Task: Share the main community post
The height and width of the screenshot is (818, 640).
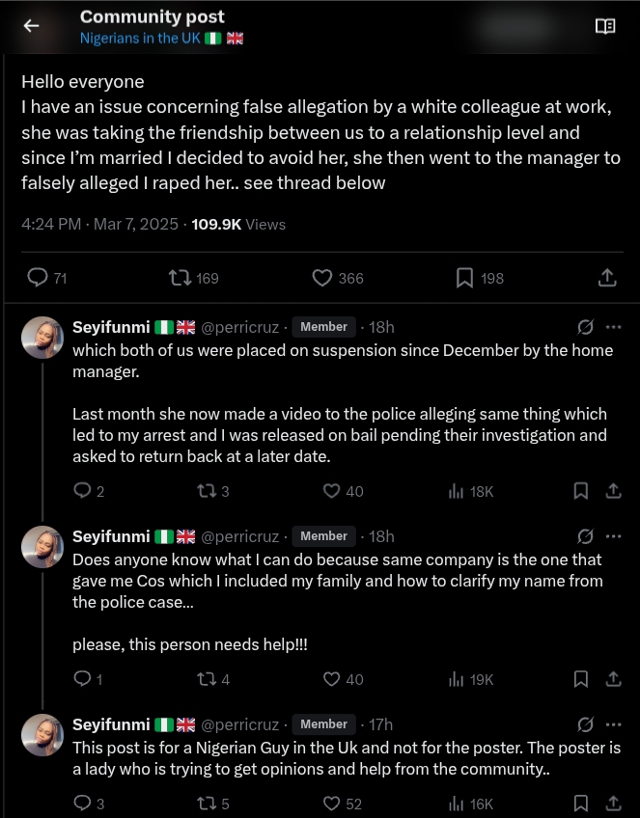Action: [607, 278]
